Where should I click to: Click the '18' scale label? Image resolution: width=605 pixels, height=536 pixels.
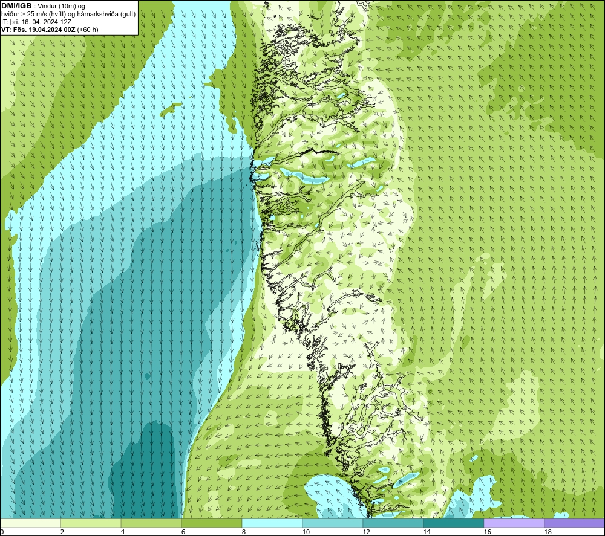548,532
